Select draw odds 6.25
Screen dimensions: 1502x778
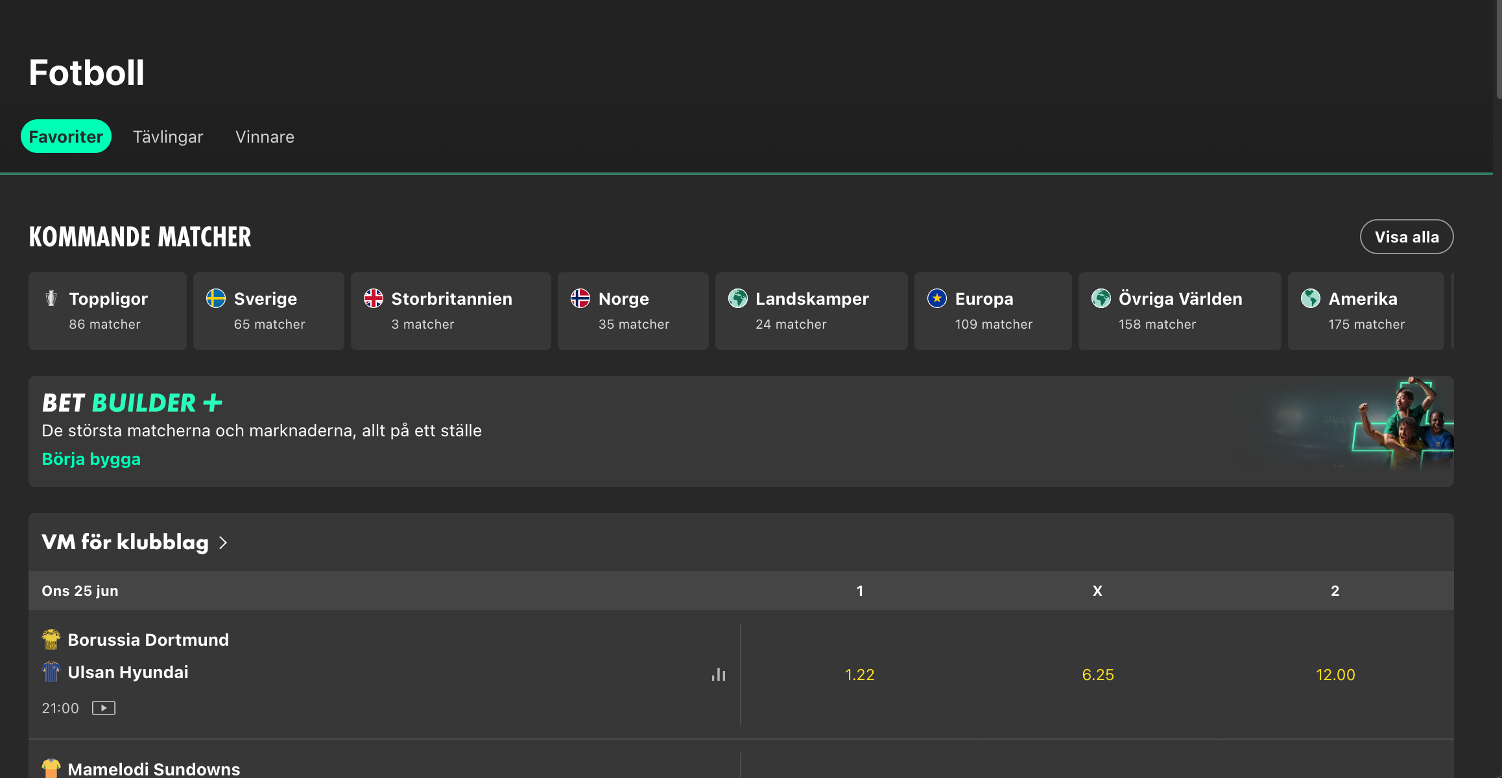coord(1098,675)
